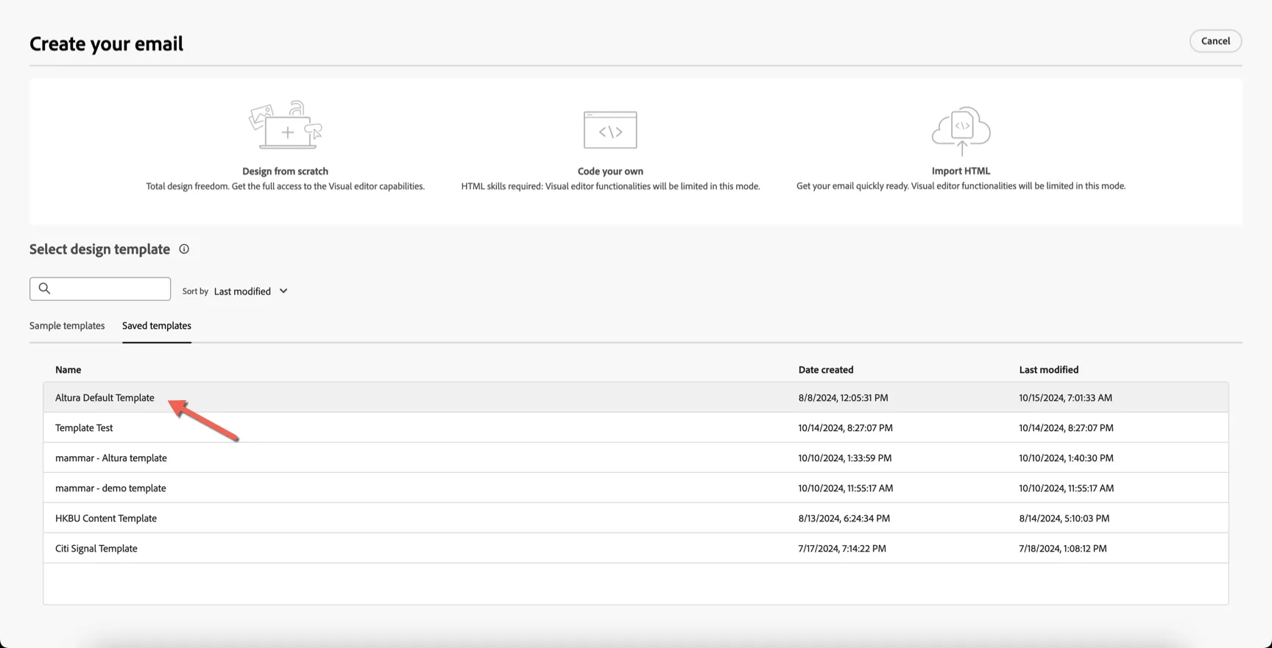Click in the template search field
Image resolution: width=1272 pixels, height=648 pixels.
pos(100,289)
